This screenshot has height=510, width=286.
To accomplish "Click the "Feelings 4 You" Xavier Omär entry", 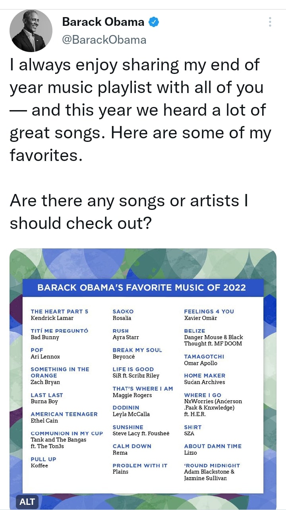I will [209, 314].
